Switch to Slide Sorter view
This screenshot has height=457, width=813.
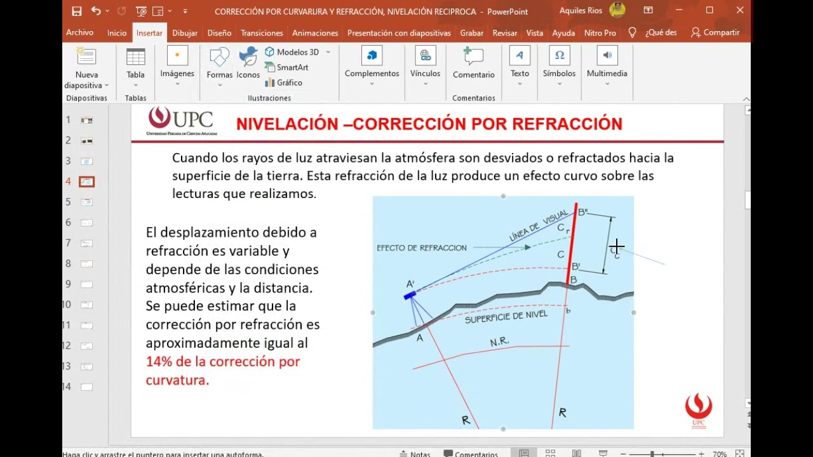(550, 454)
